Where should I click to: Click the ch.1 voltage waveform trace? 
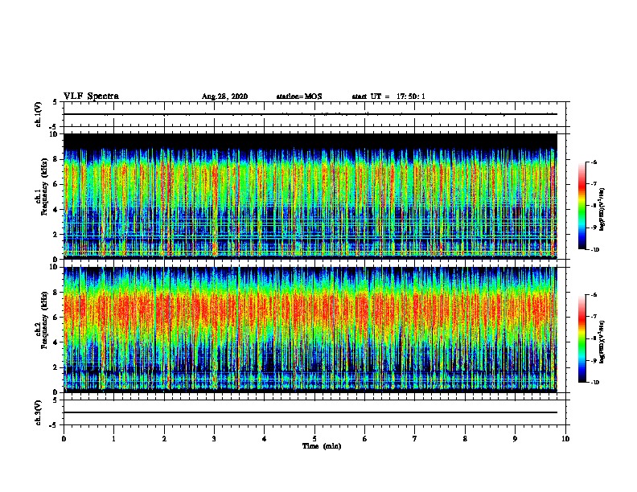[310, 114]
